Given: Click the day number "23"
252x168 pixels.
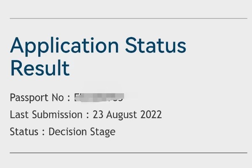Looking at the screenshot, I should (x=98, y=115).
